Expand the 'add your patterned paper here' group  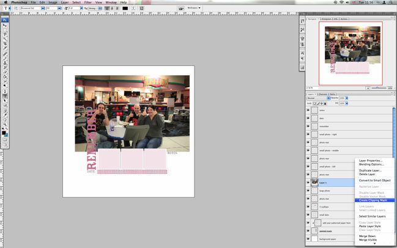pos(313,223)
